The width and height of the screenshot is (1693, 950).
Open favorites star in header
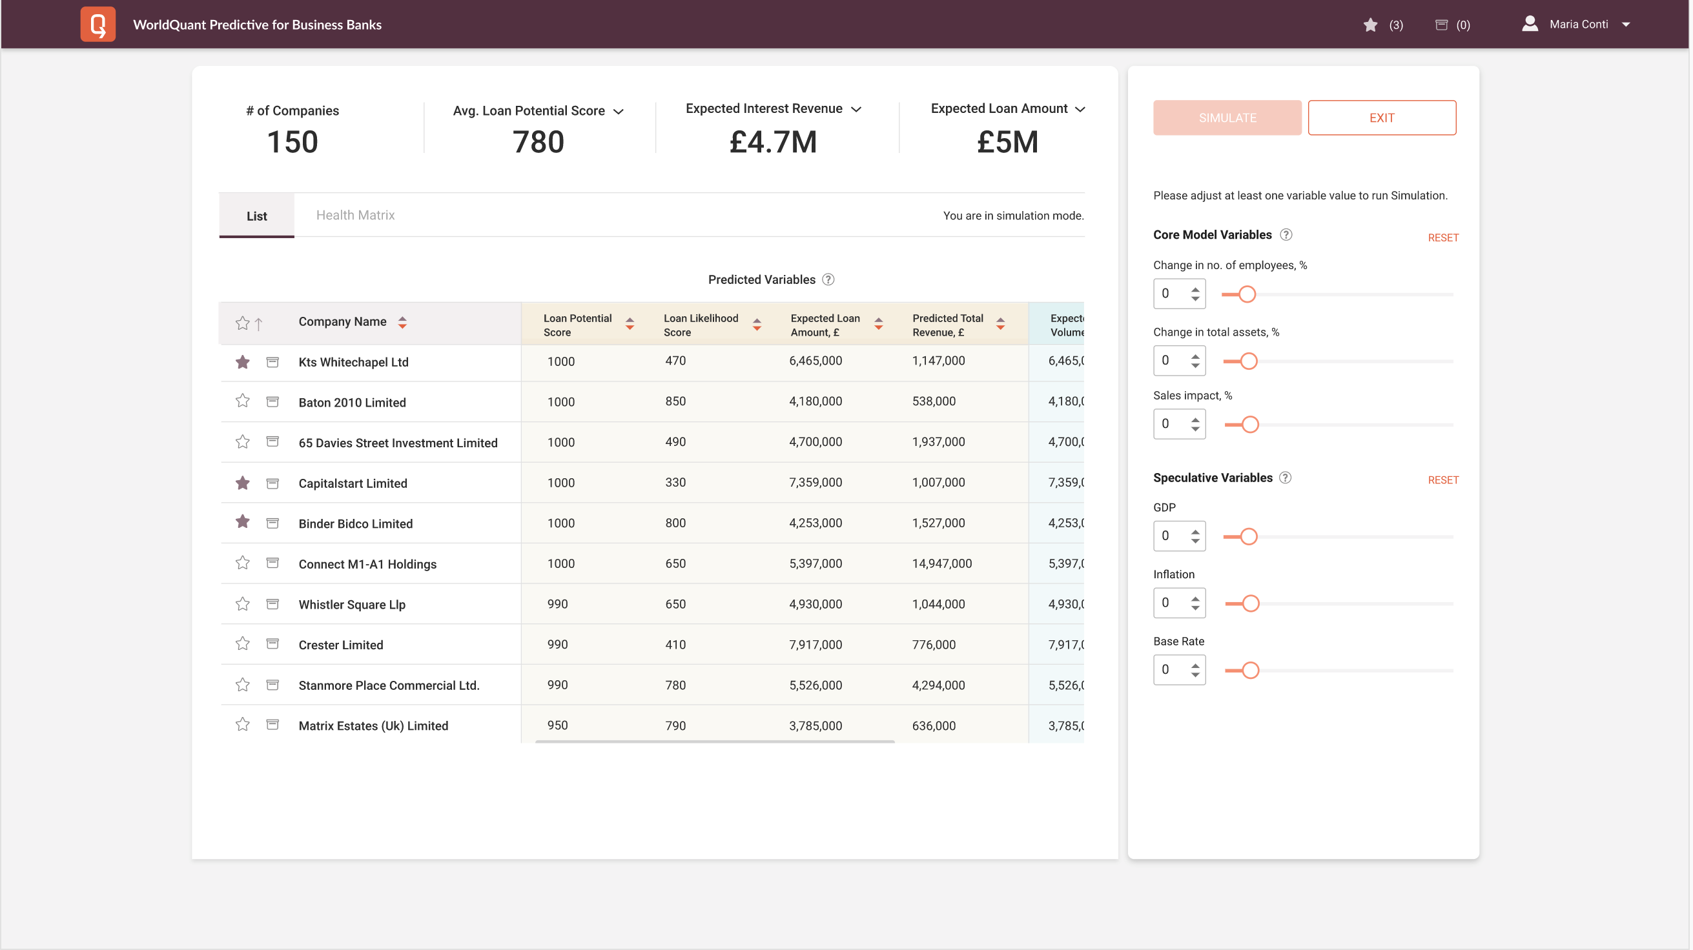click(1370, 25)
